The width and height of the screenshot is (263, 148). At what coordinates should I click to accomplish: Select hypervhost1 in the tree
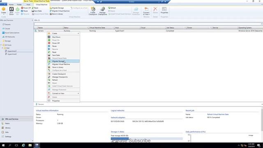[x=12, y=51]
